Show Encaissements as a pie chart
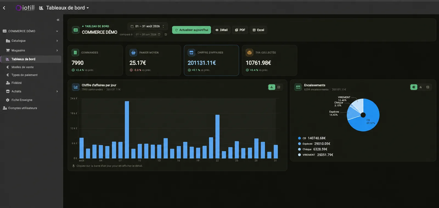The width and height of the screenshot is (439, 208). pyautogui.click(x=414, y=87)
